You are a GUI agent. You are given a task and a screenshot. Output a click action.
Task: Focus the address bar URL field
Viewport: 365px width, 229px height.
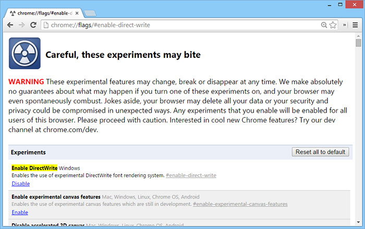182,25
